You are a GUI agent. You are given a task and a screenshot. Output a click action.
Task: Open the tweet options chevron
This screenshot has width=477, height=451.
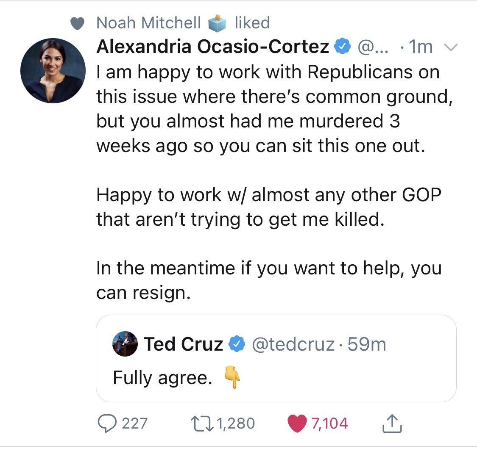451,47
